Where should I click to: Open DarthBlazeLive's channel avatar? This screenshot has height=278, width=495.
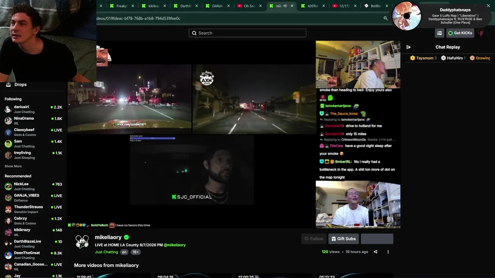(x=8, y=244)
